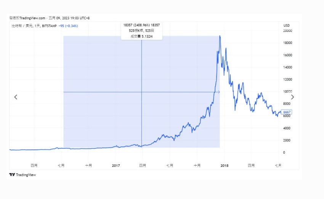Viewport: 324px width, 199px height.
Task: Click the next image right arrow
Action: [292, 97]
